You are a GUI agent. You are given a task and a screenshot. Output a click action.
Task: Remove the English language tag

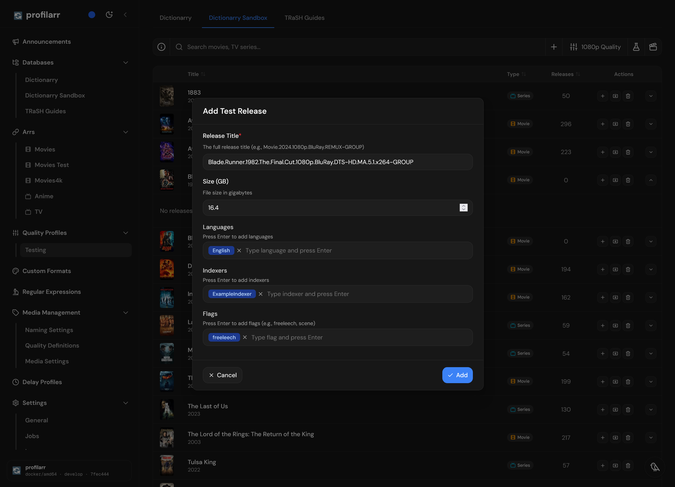[x=239, y=251]
